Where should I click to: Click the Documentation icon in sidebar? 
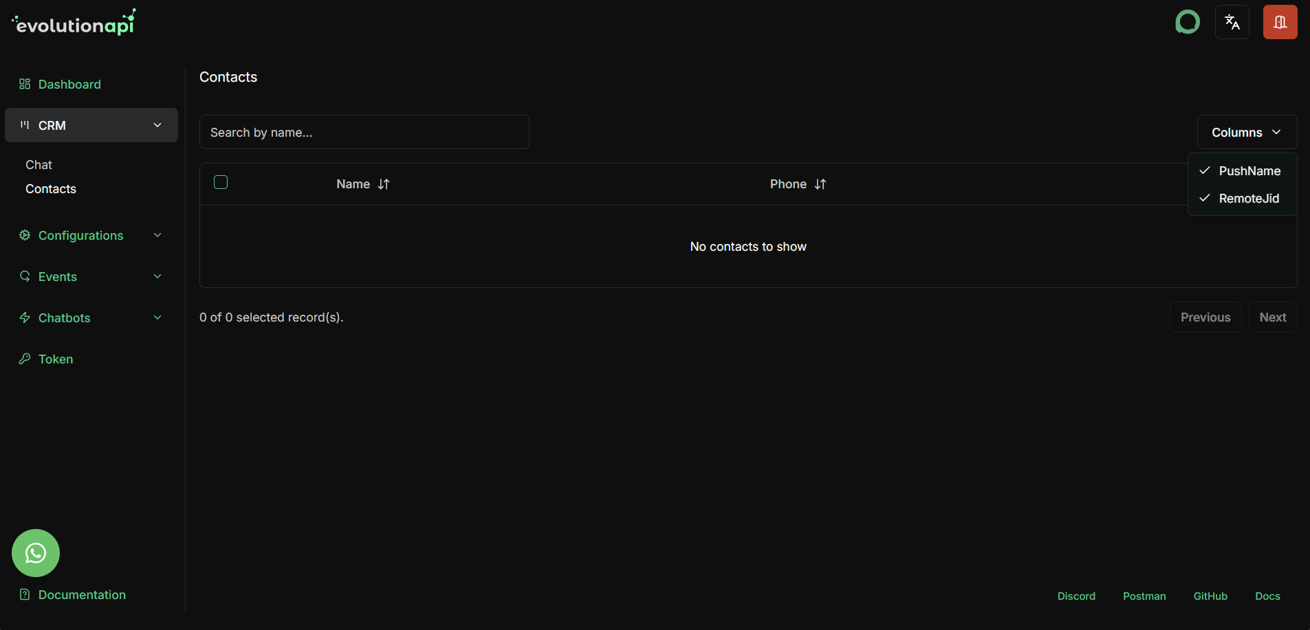point(25,594)
